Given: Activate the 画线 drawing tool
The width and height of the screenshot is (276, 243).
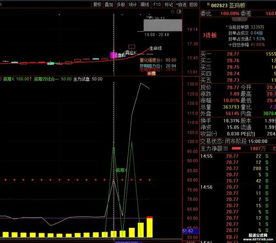Looking at the screenshot, I should (145, 4).
